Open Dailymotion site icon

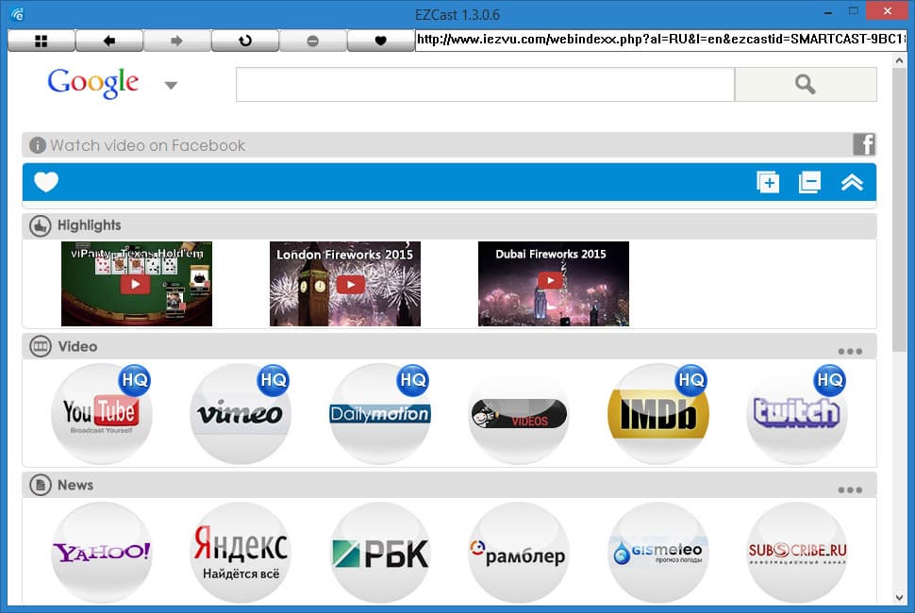pyautogui.click(x=380, y=413)
